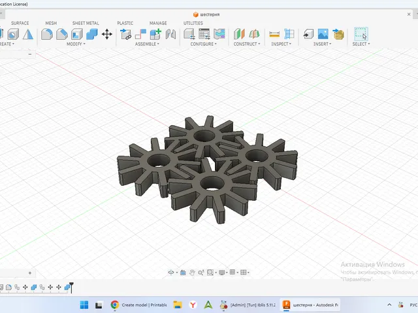Activate the Pan hand tool
The image size is (418, 313).
point(192,273)
